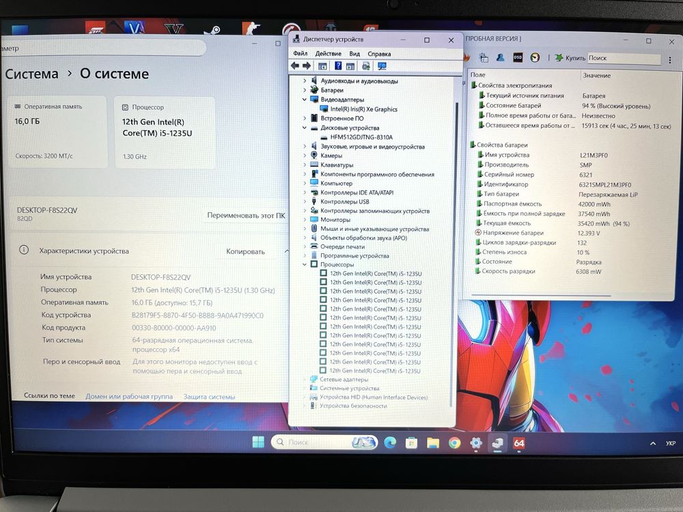Click the Counter-Strike desktop icon
Image resolution: width=683 pixels, height=512 pixels.
251,28
